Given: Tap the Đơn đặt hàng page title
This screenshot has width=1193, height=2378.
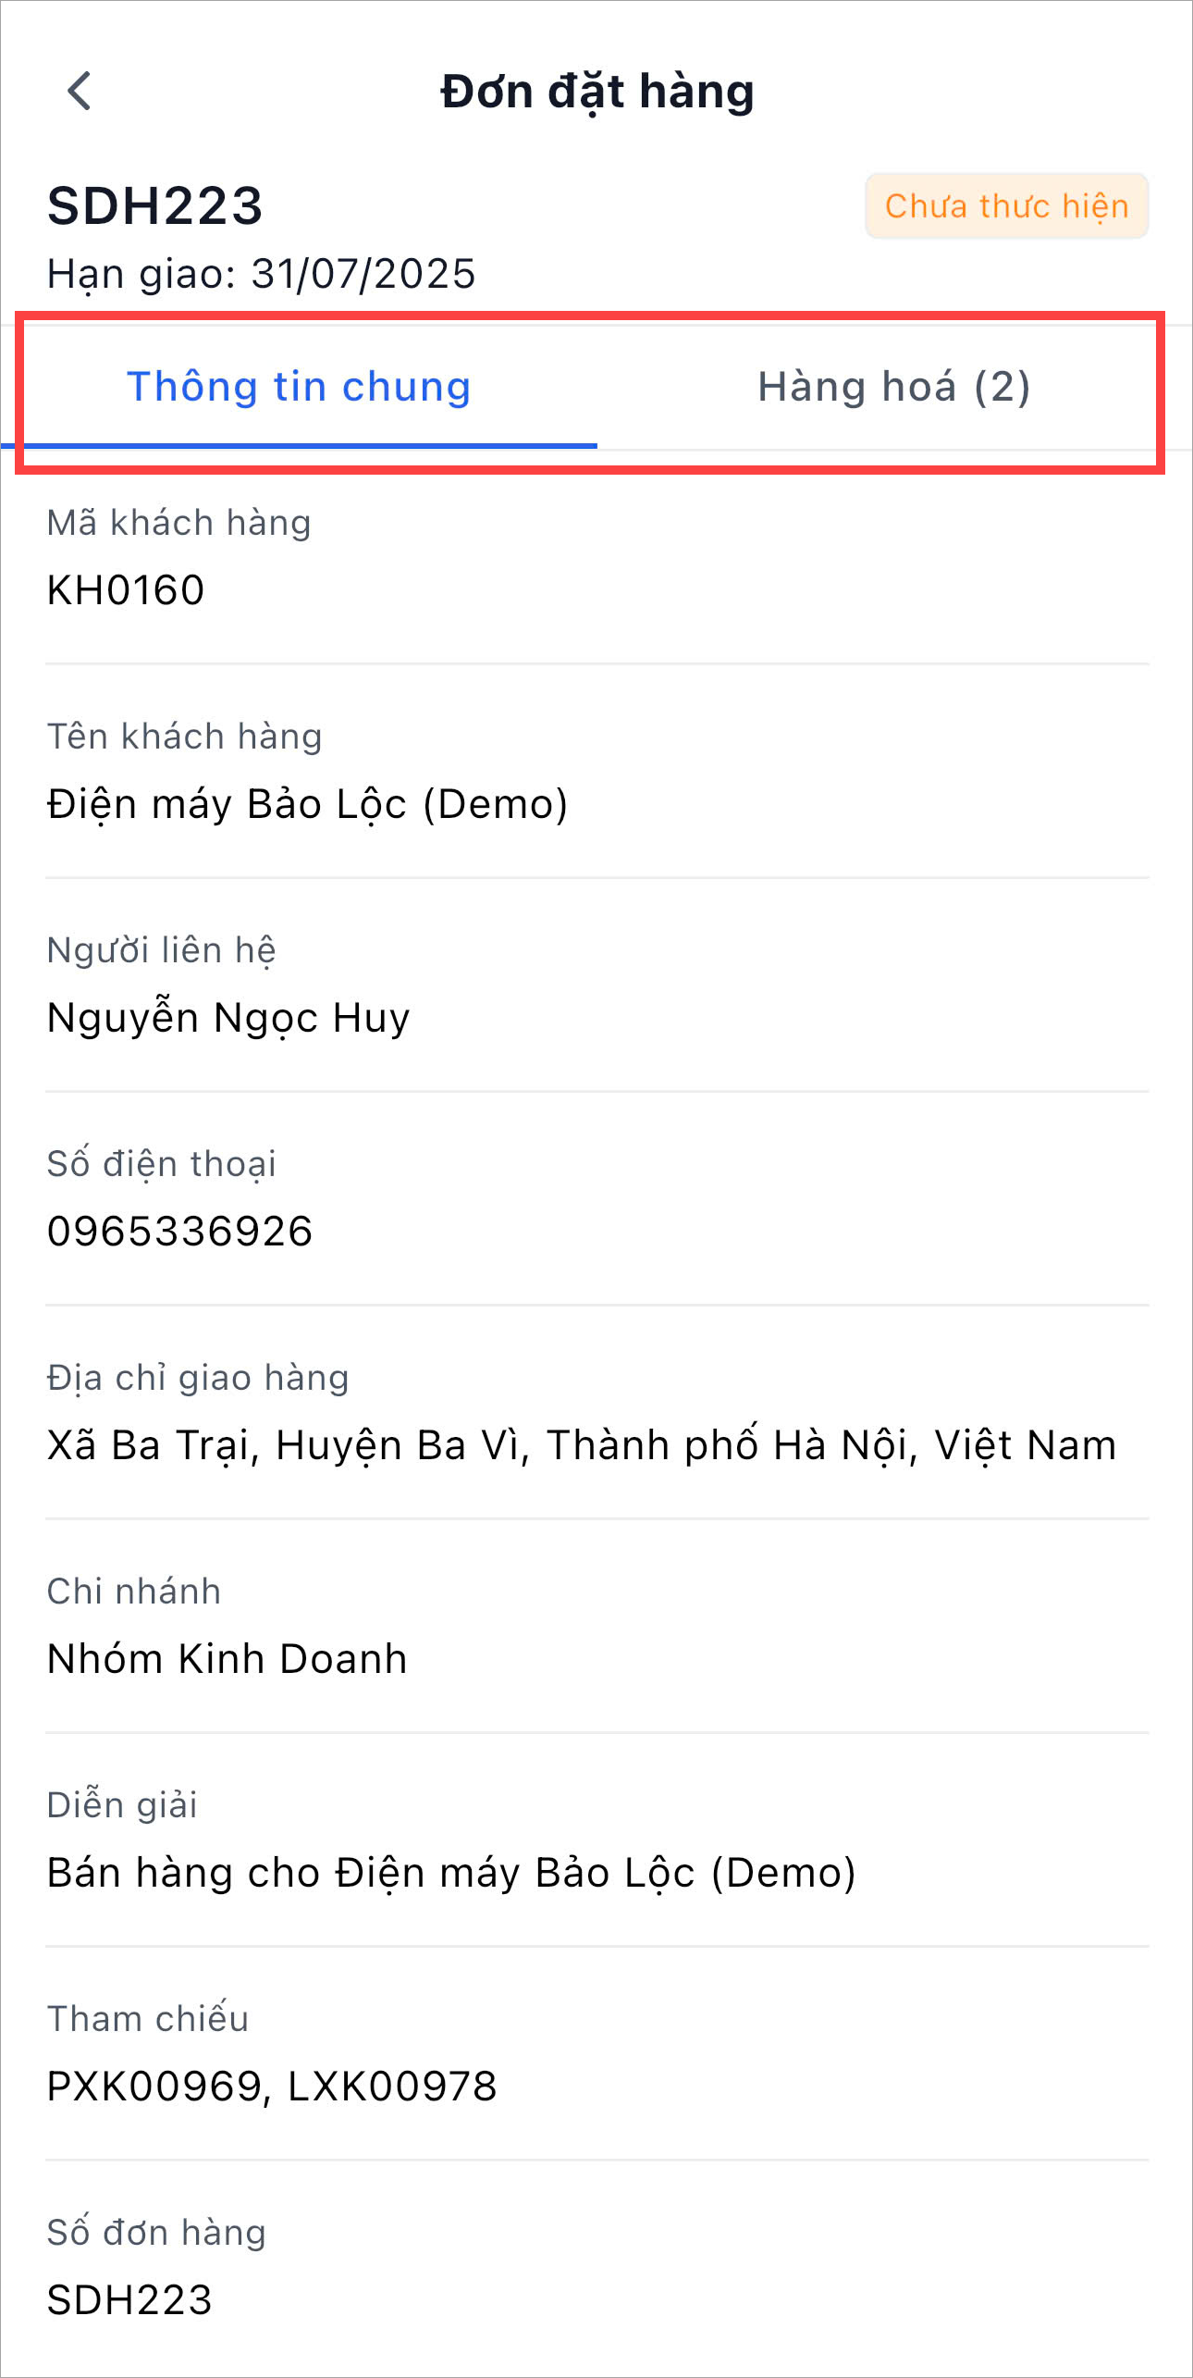Looking at the screenshot, I should pos(597,92).
